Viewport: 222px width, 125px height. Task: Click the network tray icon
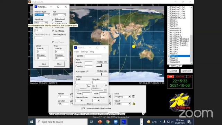(168, 122)
